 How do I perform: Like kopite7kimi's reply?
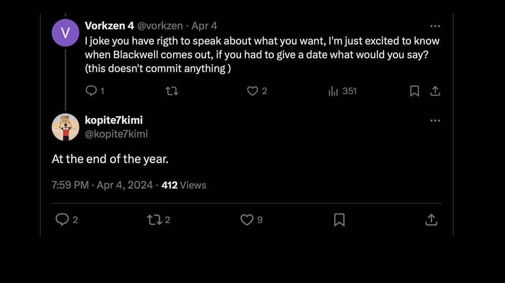click(x=247, y=219)
